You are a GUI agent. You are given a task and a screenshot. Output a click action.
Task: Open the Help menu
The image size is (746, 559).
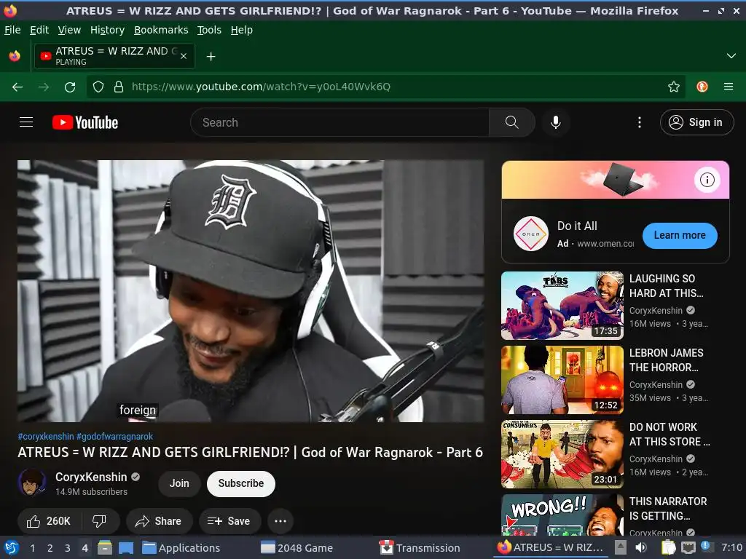tap(242, 30)
